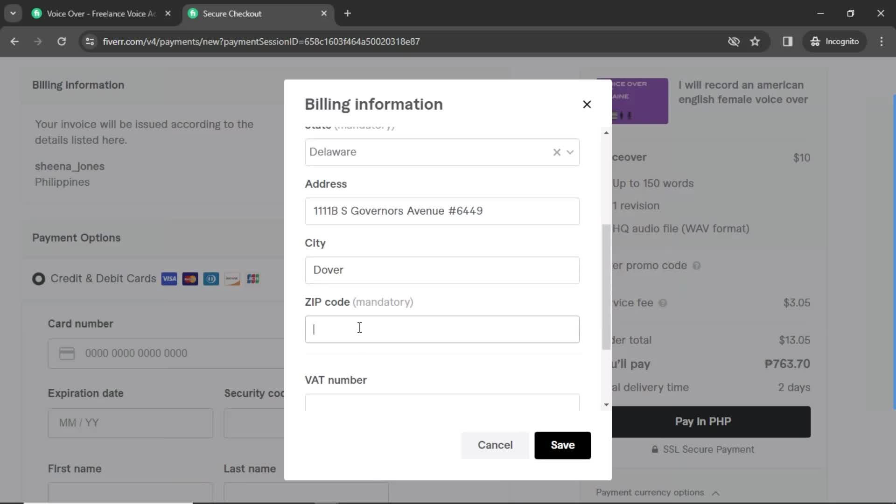Click the Pay in PHP button
This screenshot has height=504, width=896.
pyautogui.click(x=711, y=422)
